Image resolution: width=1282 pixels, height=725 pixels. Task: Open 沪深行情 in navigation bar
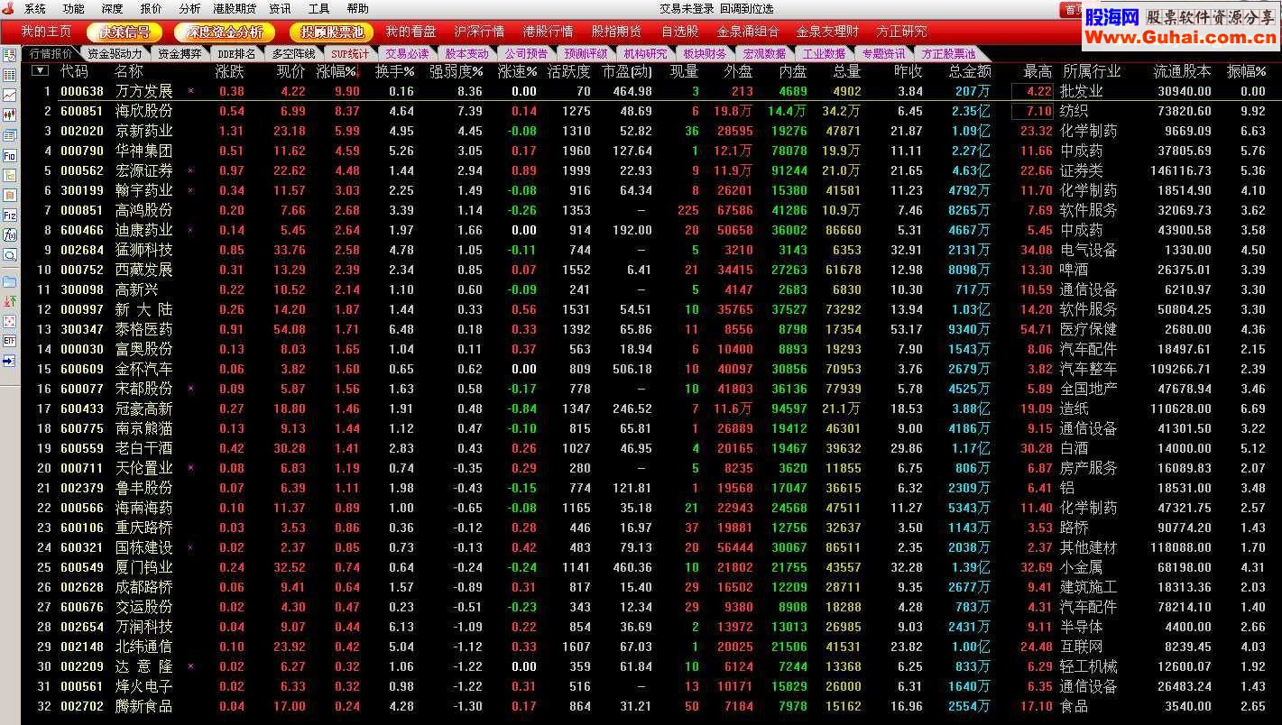[480, 32]
